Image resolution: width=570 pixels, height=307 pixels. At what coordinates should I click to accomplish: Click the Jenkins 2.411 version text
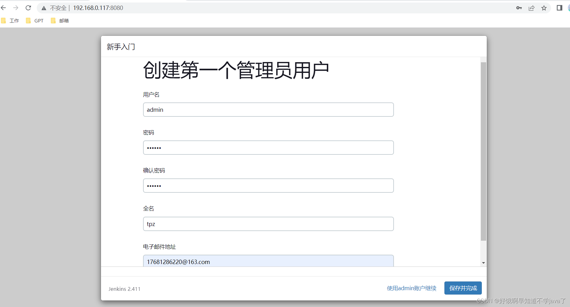click(124, 289)
